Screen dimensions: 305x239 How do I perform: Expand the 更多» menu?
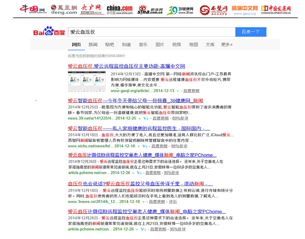coord(227,45)
